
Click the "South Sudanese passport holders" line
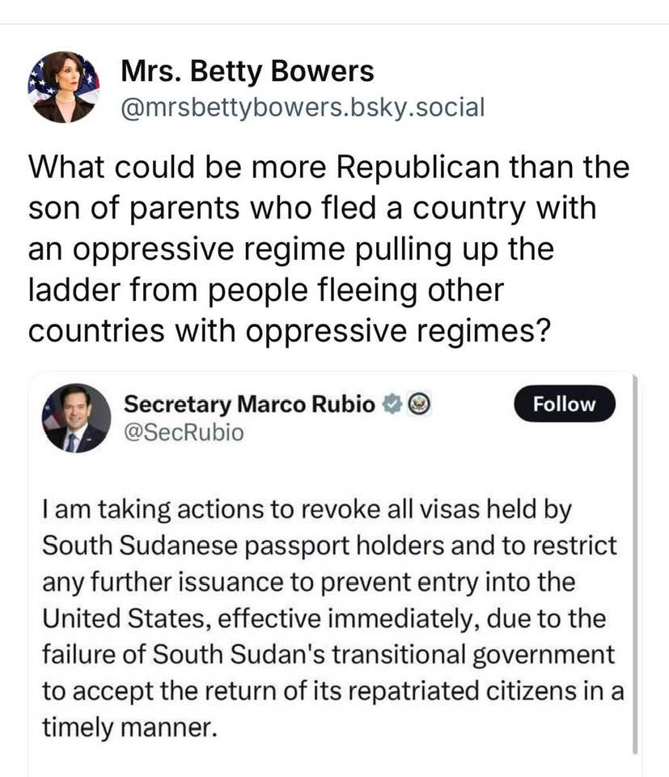pos(328,546)
